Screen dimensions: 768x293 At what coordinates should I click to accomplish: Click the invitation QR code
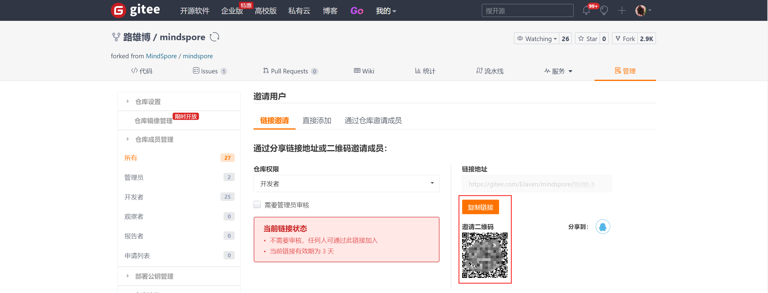[485, 255]
